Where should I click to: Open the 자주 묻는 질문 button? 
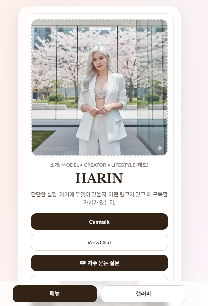point(99,263)
